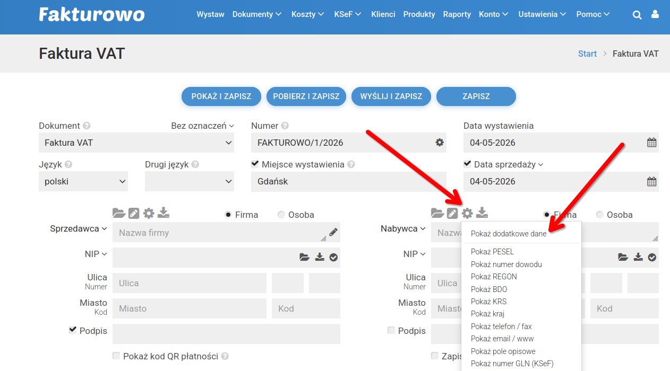
Task: Toggle Miejsce wystawienia checkbox
Action: pos(255,164)
